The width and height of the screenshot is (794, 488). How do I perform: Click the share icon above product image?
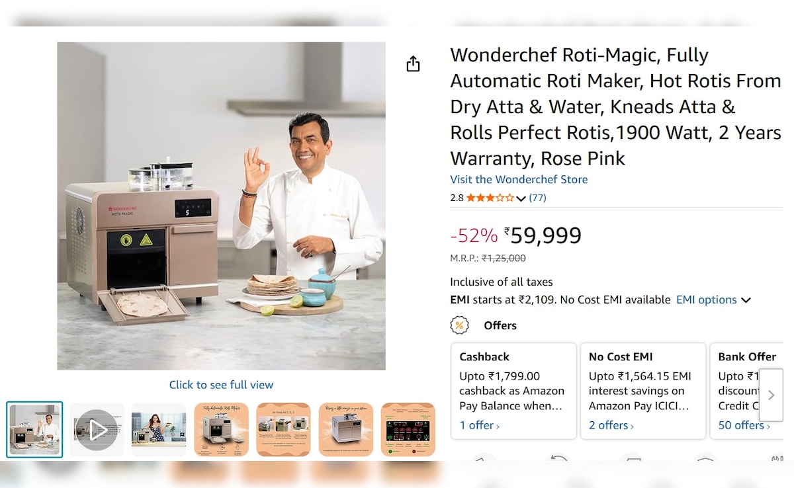pos(413,63)
